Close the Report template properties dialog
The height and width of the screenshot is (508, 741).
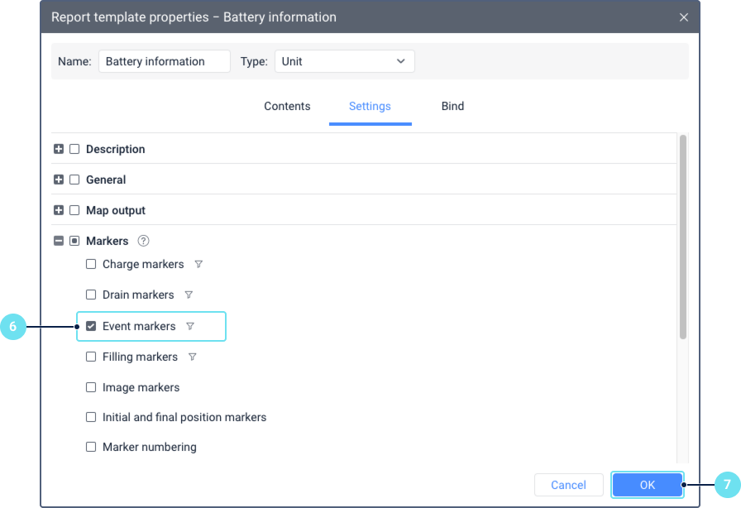tap(683, 17)
